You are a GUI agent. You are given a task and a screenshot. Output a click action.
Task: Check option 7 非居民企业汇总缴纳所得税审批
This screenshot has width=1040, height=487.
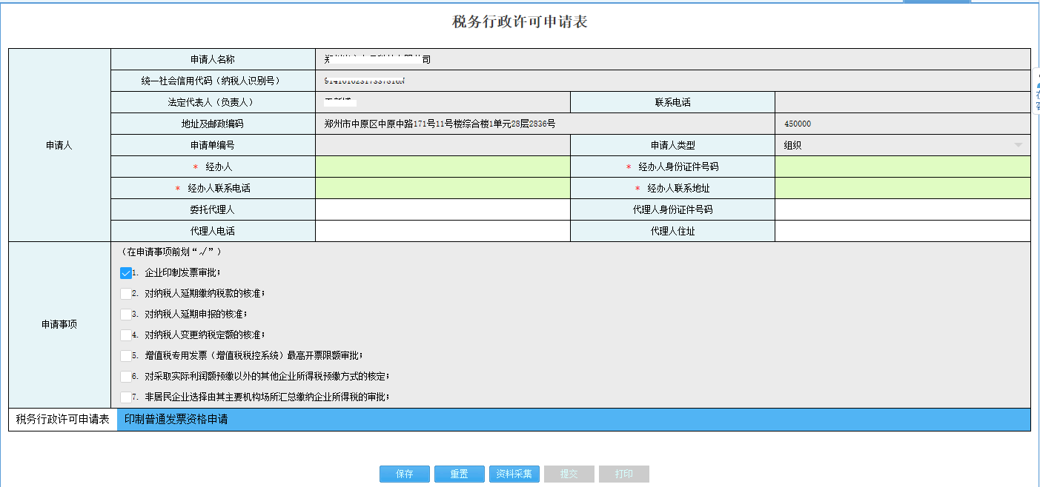tap(125, 397)
